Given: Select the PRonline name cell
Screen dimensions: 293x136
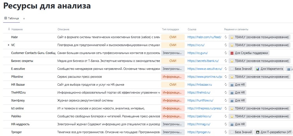Looking at the screenshot, I should tap(17, 77).
